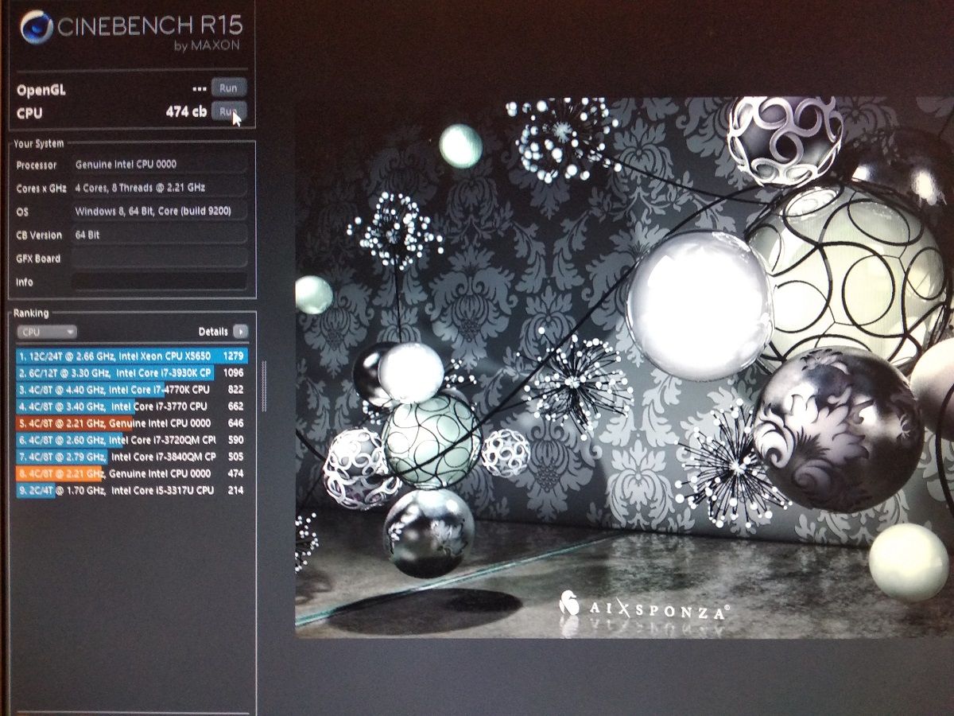Click the Details label in Ranking

tap(213, 332)
